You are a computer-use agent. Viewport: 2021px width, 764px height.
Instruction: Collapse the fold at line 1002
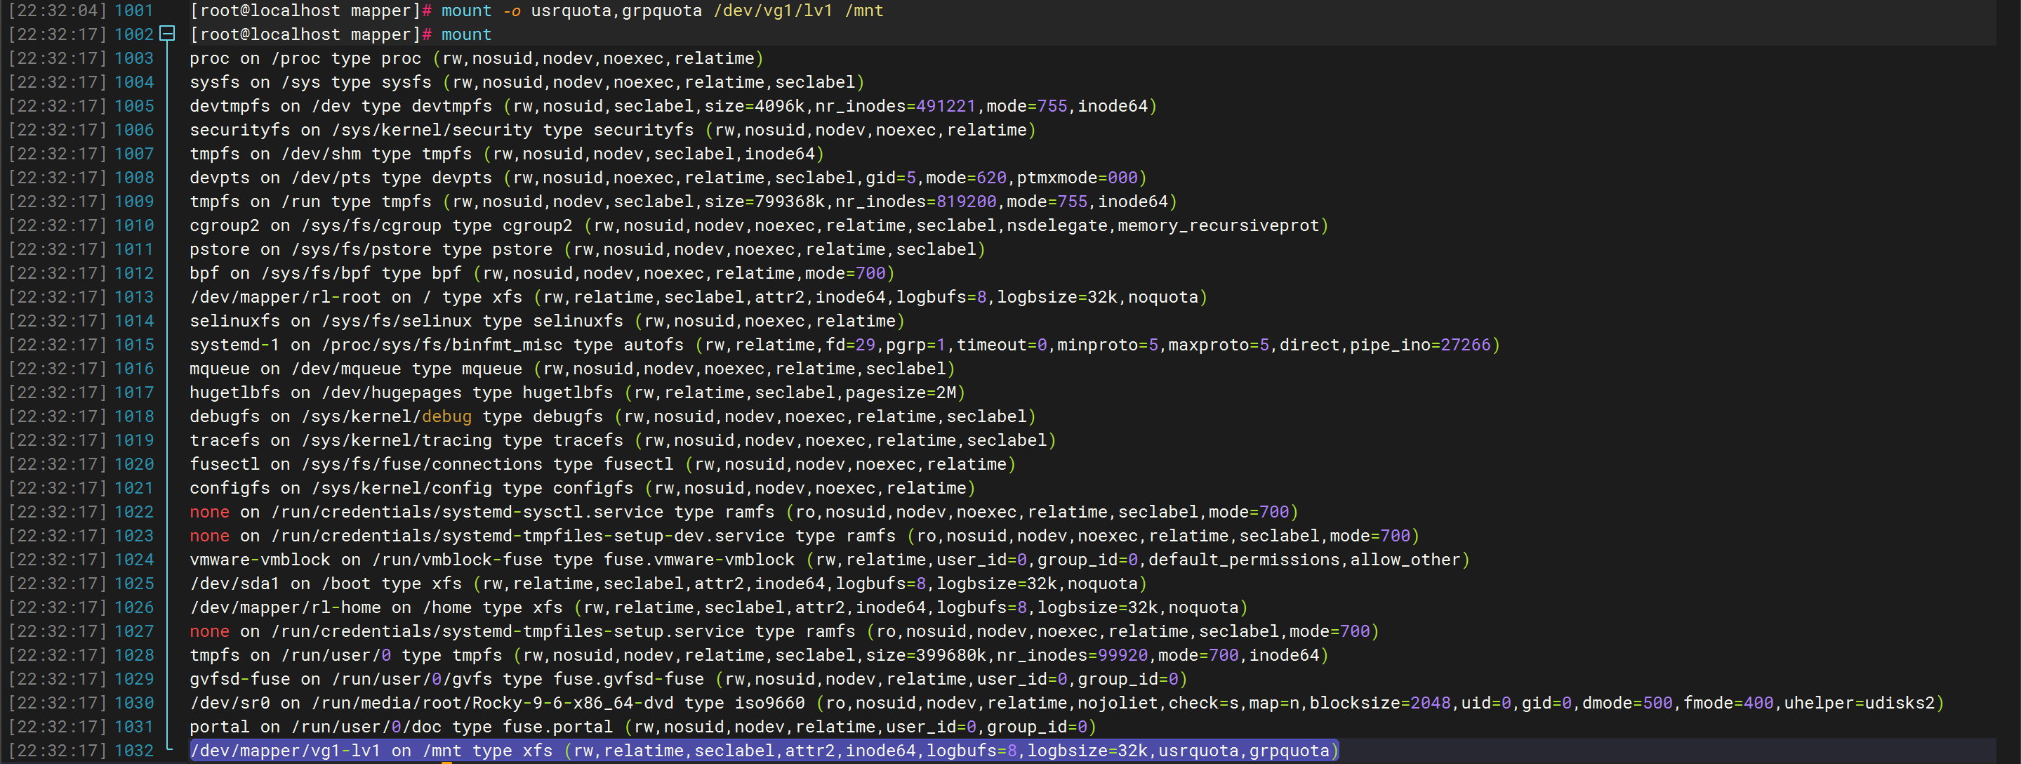167,34
